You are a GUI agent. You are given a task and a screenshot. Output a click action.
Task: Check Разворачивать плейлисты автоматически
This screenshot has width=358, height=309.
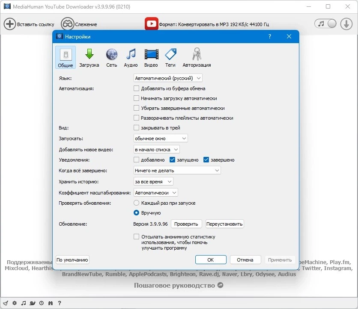click(136, 118)
